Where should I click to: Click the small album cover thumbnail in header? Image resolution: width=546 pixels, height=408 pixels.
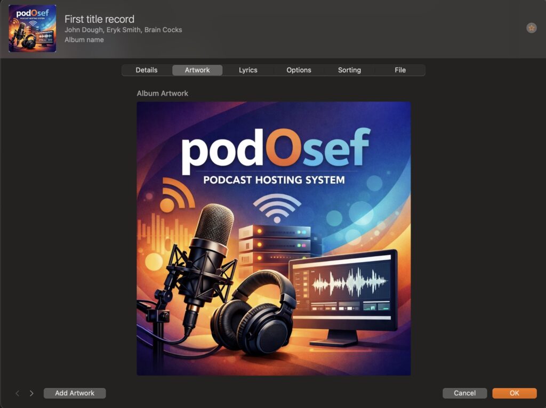pyautogui.click(x=33, y=28)
